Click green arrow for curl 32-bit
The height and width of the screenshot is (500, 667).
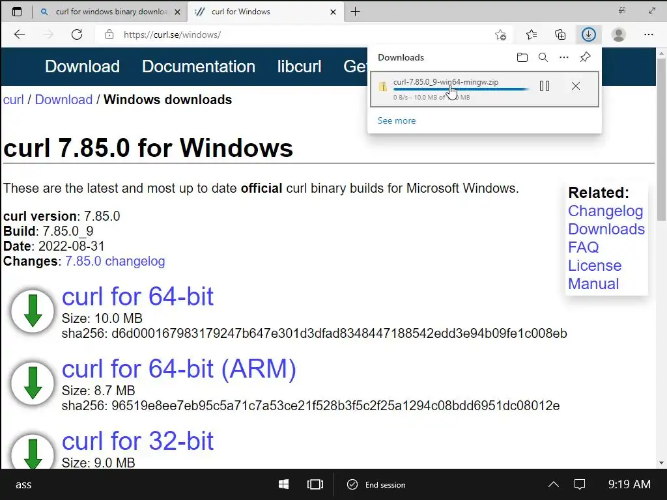pos(33,452)
